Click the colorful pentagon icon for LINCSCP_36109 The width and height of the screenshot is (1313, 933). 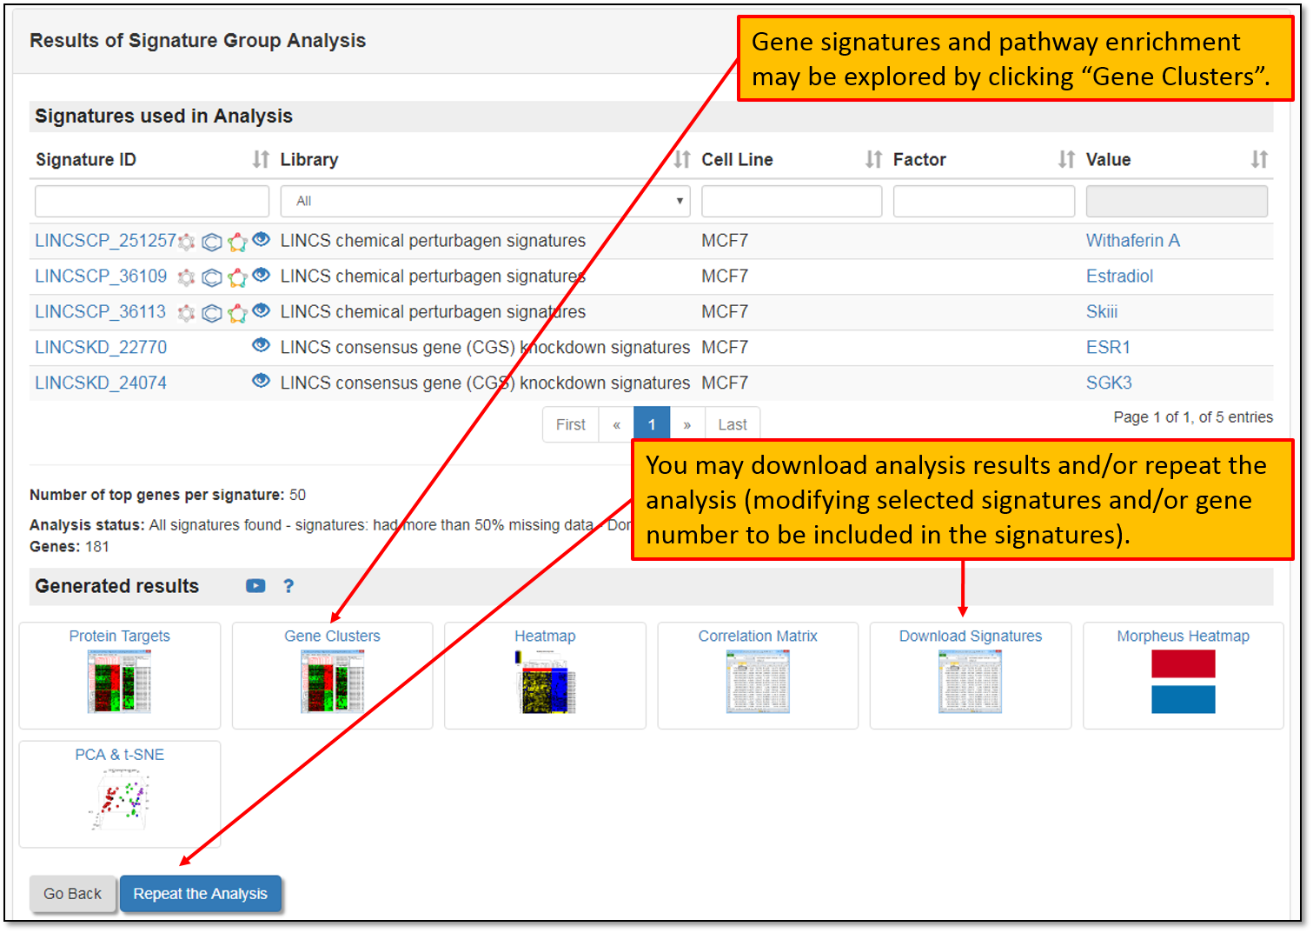237,277
